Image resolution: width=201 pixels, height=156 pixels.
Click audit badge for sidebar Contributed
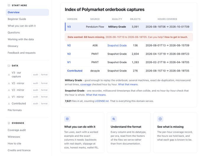(35, 103)
